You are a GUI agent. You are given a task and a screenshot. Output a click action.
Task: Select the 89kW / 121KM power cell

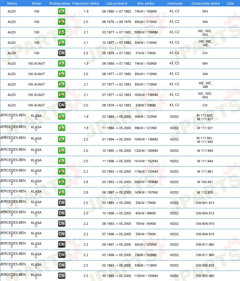tap(145, 128)
